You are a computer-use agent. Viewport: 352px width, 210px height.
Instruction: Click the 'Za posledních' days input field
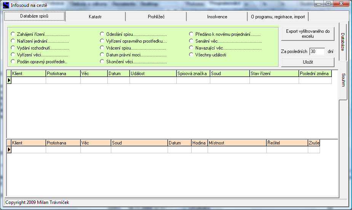click(x=317, y=51)
